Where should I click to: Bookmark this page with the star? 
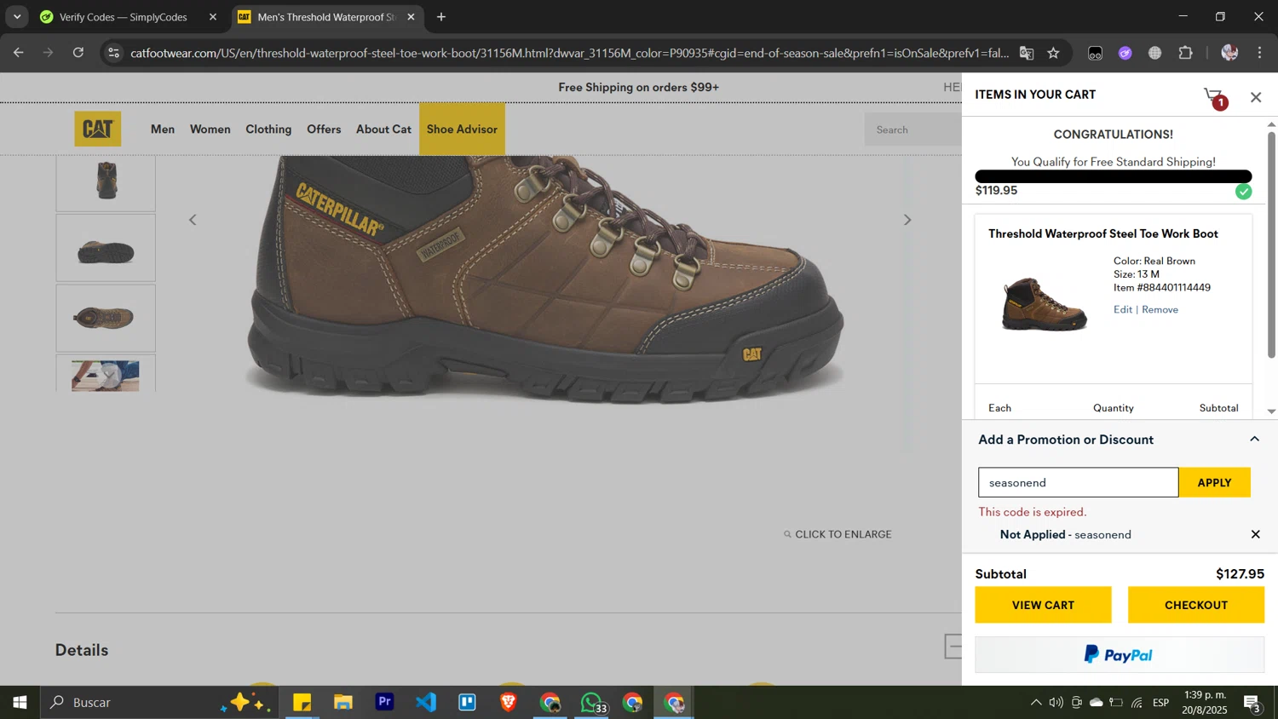pos(1054,53)
